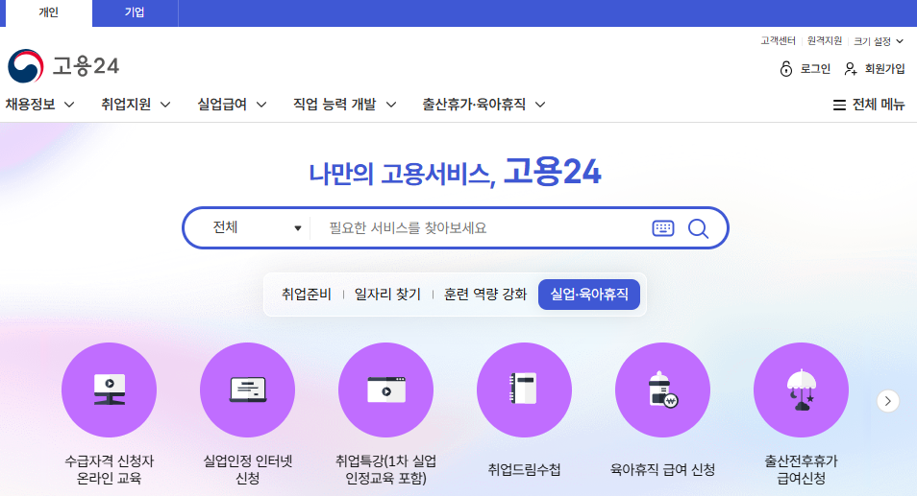
Task: Click the 출산전후휴가 급여신청 label text
Action: 801,470
